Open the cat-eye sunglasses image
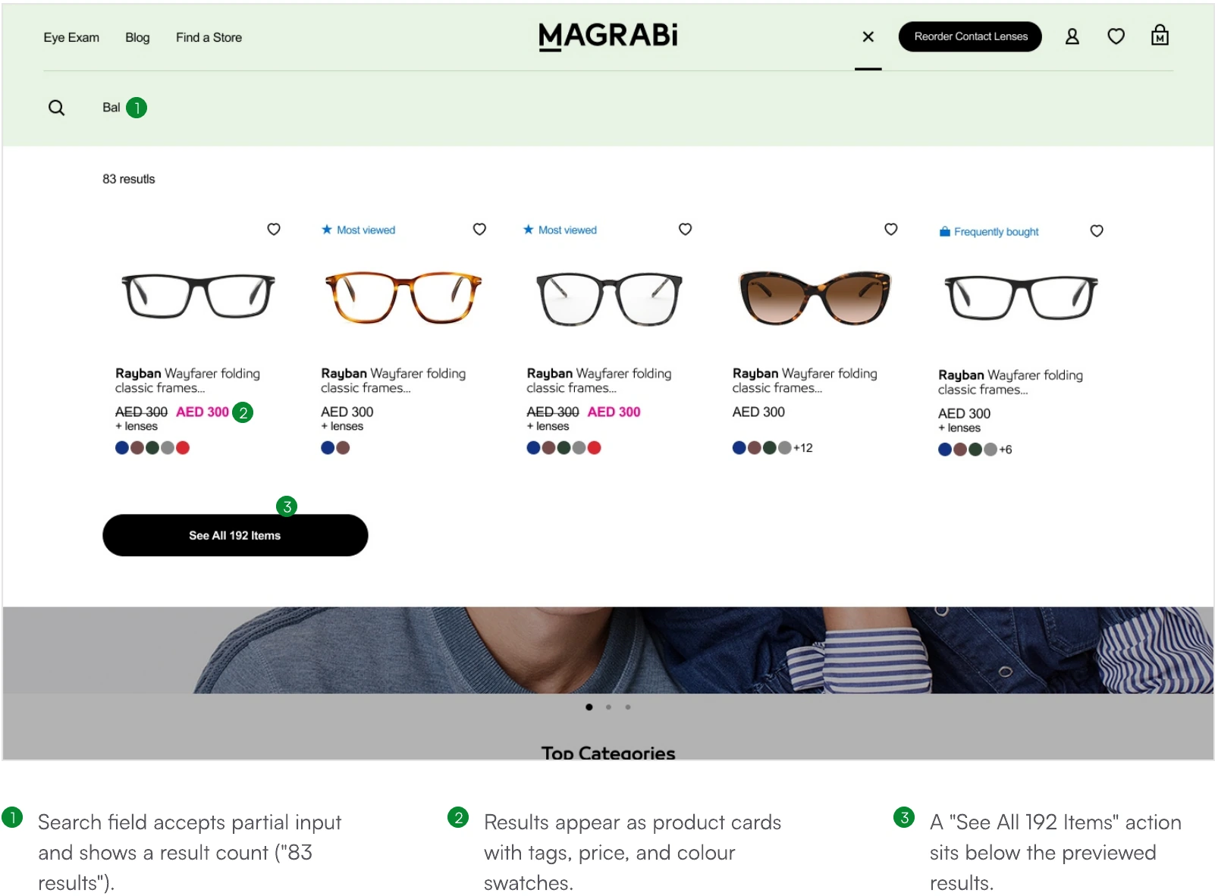The image size is (1215, 896). pos(814,297)
